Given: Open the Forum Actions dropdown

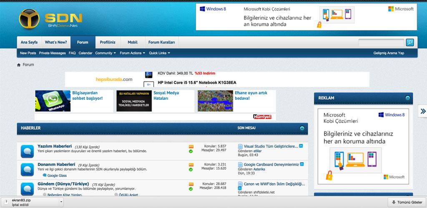Looking at the screenshot, I should coord(132,53).
